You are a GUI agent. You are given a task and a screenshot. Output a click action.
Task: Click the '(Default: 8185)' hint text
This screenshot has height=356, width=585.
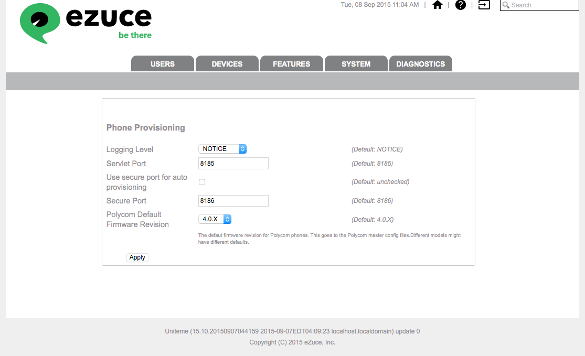click(372, 163)
